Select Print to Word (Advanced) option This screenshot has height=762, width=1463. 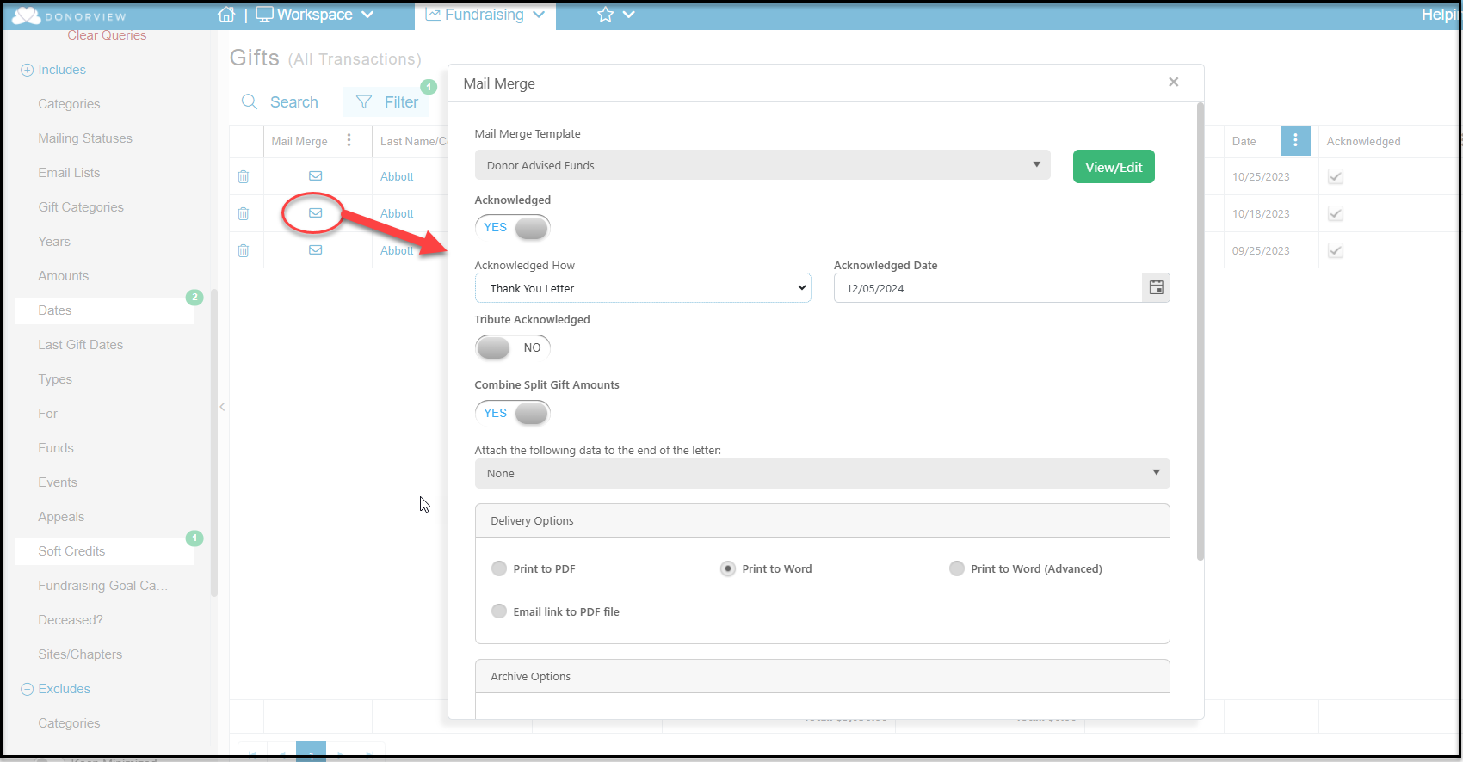[957, 568]
